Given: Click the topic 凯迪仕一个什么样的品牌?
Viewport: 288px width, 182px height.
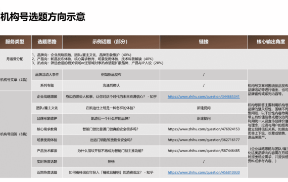Looking at the screenshot, I should point(110,118).
